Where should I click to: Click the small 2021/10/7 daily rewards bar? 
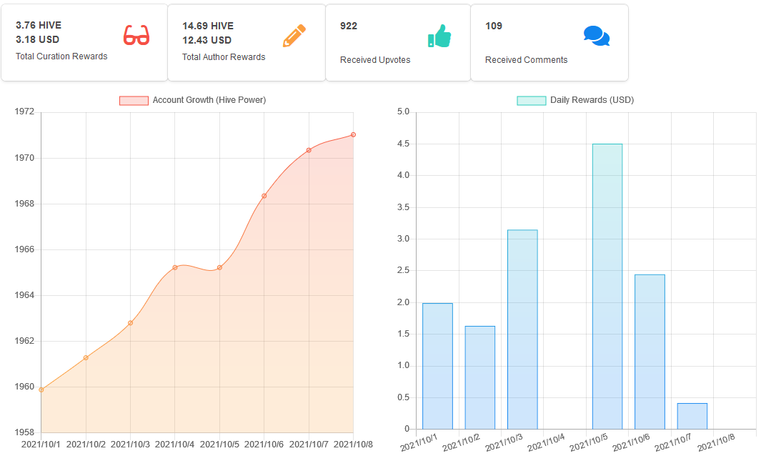tap(692, 416)
